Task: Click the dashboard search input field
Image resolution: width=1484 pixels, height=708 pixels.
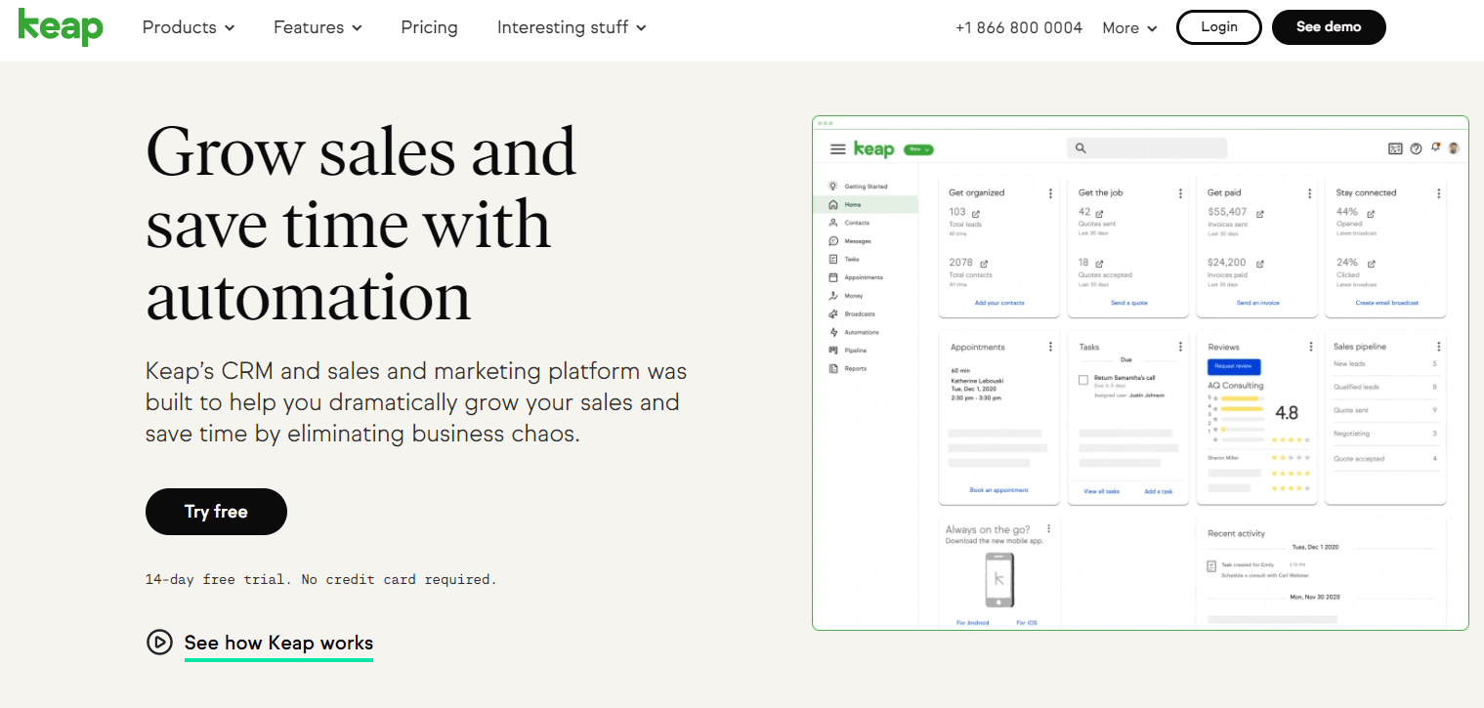Action: (x=1147, y=148)
